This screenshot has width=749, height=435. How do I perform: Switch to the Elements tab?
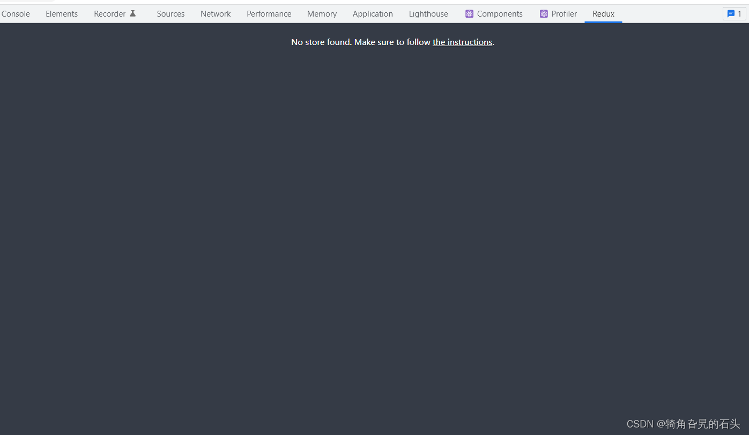point(62,14)
